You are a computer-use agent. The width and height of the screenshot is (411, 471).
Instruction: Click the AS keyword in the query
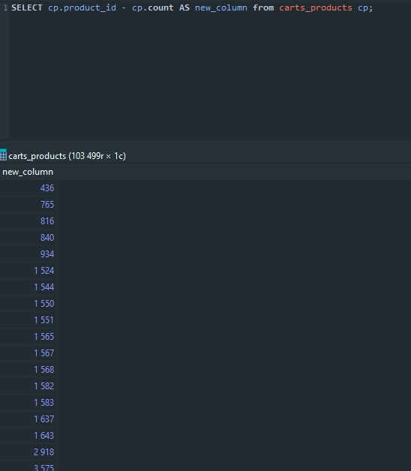coord(184,7)
